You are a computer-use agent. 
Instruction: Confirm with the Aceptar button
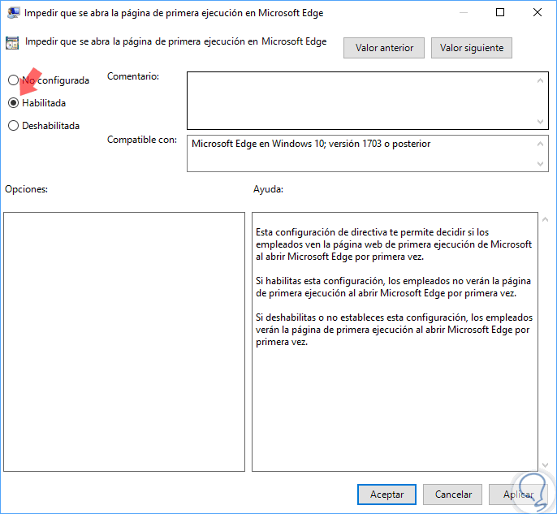[x=386, y=495]
